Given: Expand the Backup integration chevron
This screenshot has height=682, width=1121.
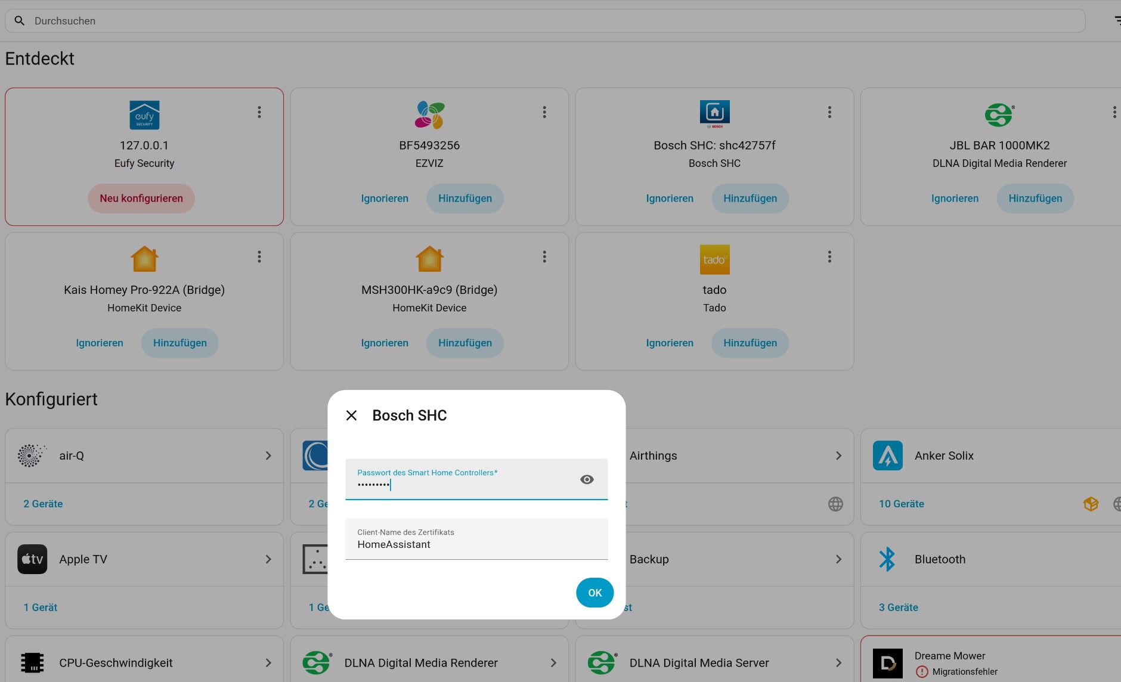Looking at the screenshot, I should pos(838,559).
